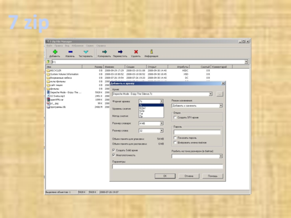The image size is (291, 218).
Task: Choose Zip in the format list
Action: 151,116
